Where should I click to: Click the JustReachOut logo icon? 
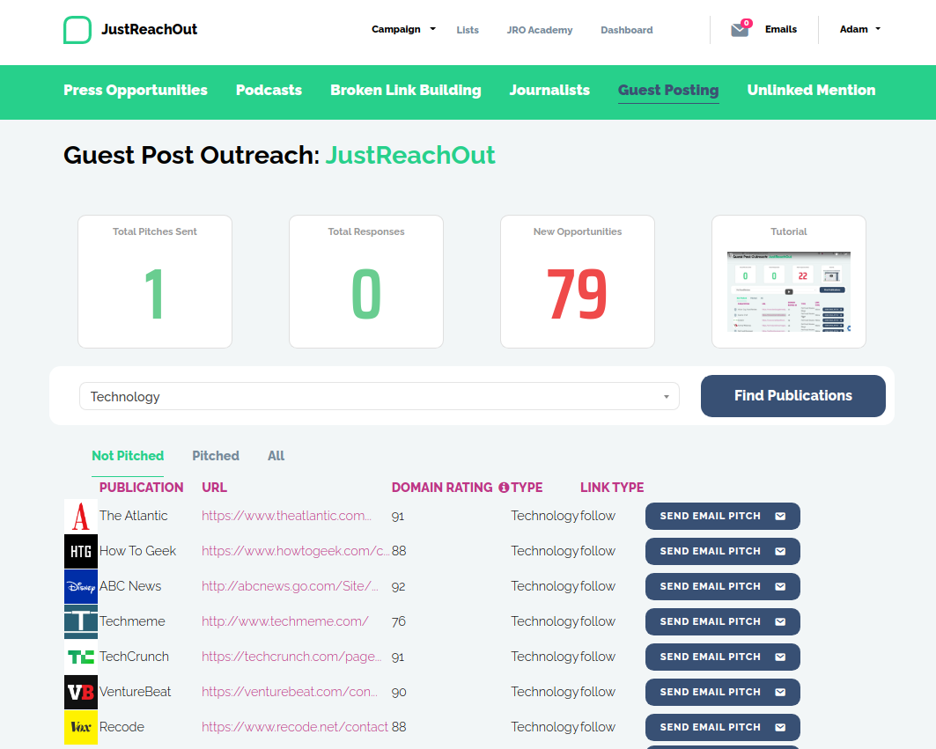pyautogui.click(x=77, y=30)
